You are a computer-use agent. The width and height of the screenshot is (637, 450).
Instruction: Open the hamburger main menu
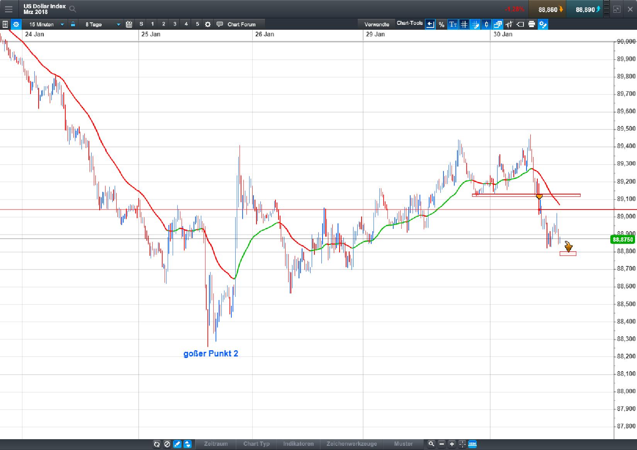click(x=8, y=9)
